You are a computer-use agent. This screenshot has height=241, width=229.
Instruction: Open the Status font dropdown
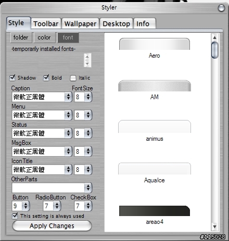pyautogui.click(x=68, y=133)
